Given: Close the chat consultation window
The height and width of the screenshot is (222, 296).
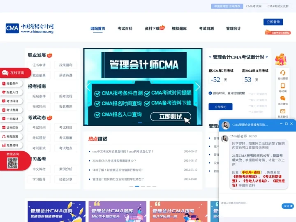Looking at the screenshot, I should (x=291, y=124).
